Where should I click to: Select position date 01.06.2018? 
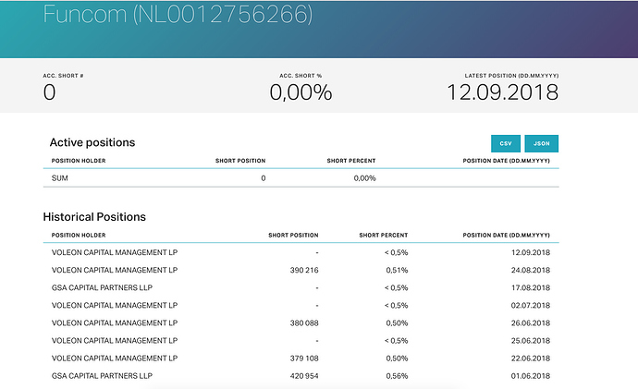tap(531, 376)
